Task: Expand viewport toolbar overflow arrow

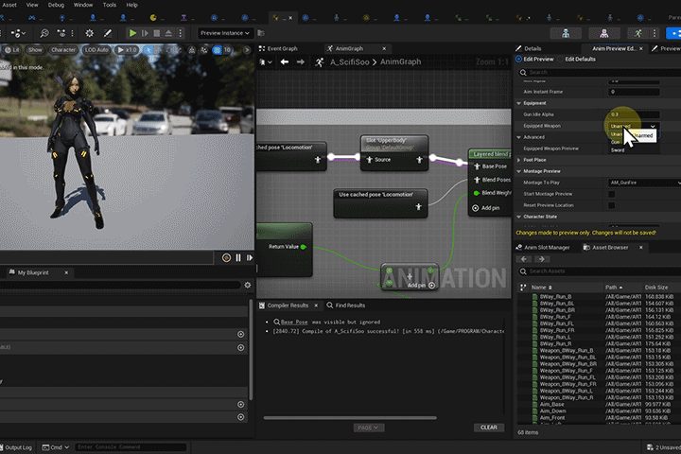Action: [x=247, y=50]
